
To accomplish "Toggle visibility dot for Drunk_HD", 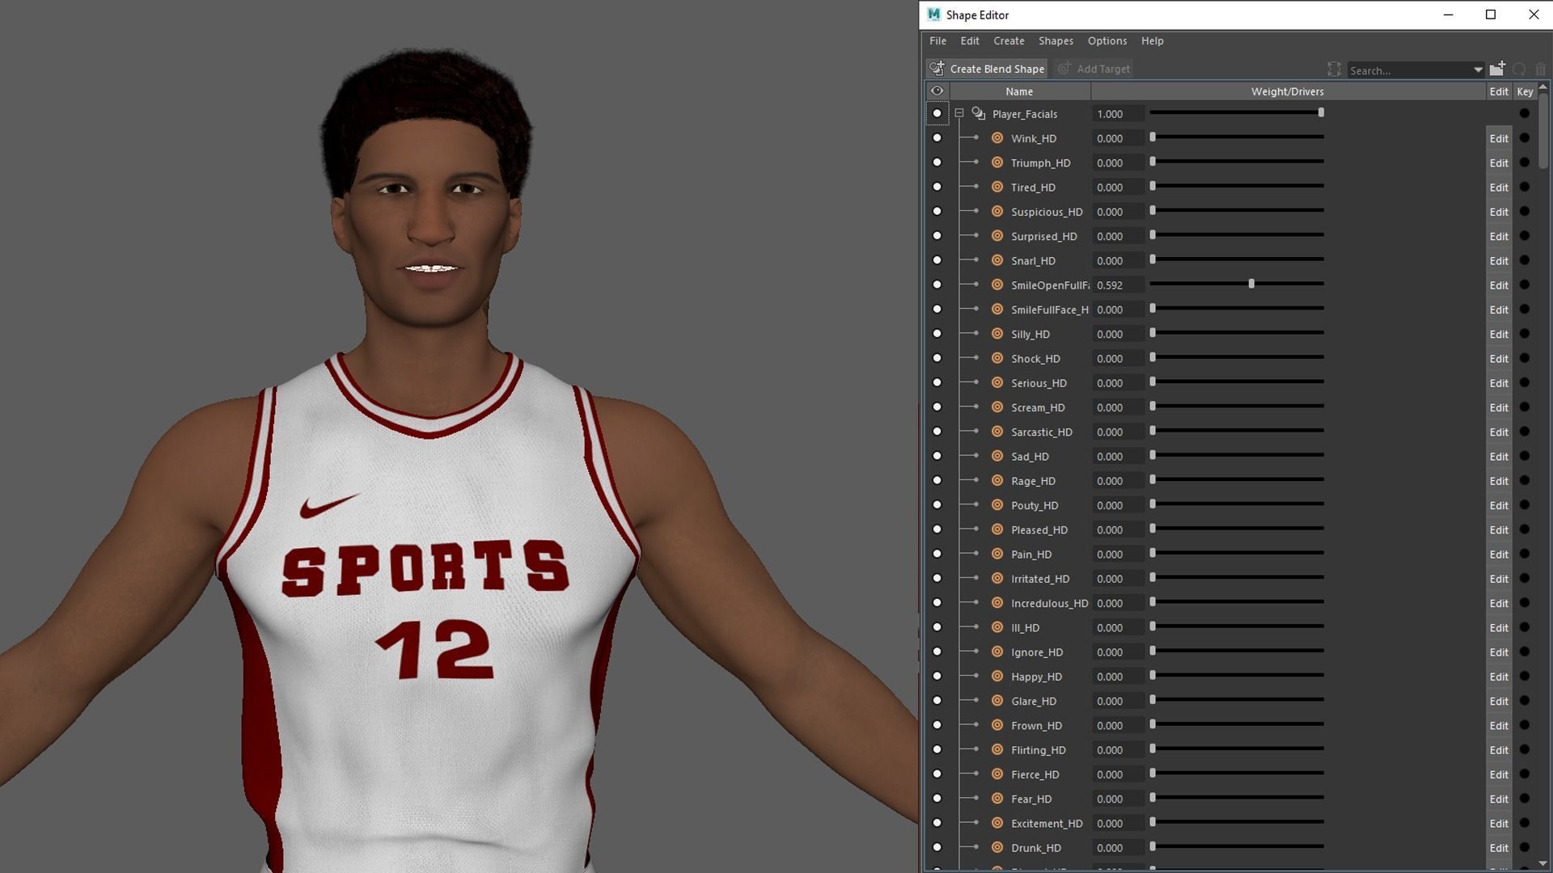I will [x=937, y=847].
